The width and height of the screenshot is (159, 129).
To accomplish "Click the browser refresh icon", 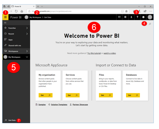I will click(16, 11).
